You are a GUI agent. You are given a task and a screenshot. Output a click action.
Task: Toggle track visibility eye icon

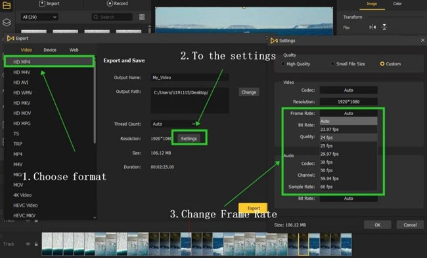(x=28, y=244)
